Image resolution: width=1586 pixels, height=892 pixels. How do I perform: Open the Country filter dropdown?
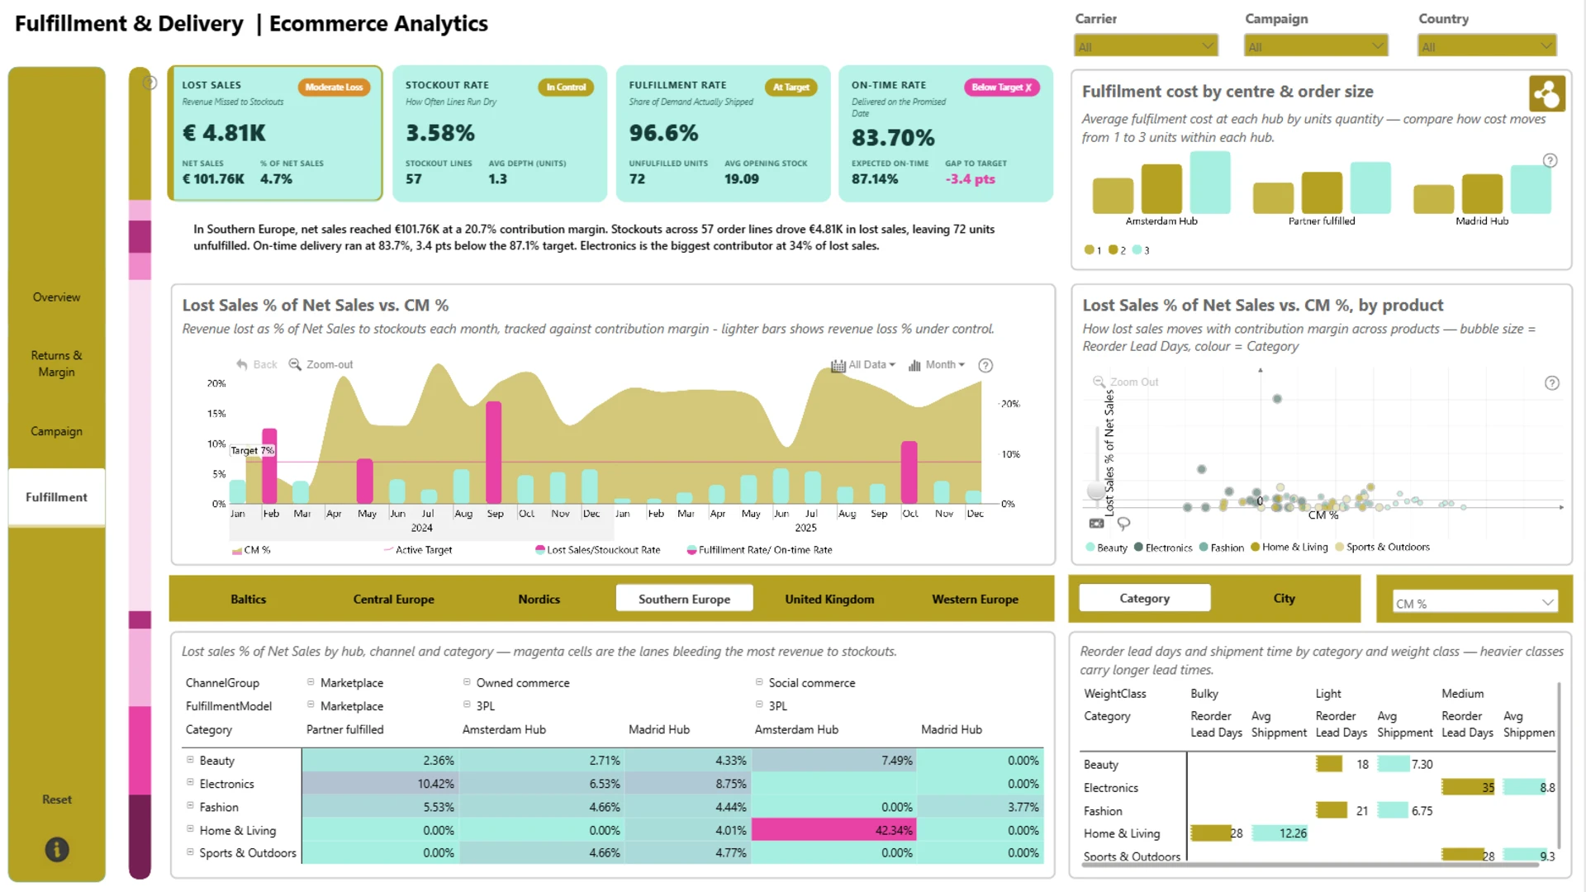(x=1487, y=46)
